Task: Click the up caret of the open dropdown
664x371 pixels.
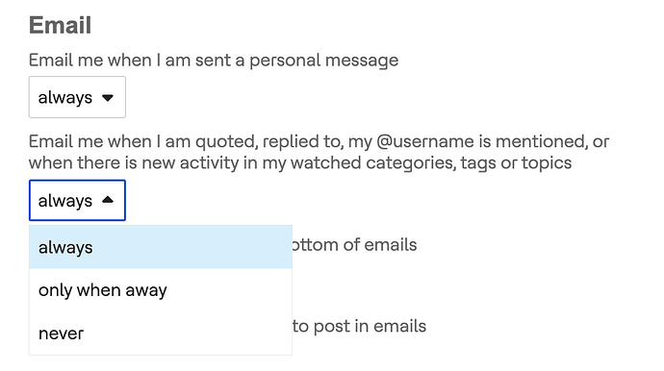Action: (108, 200)
